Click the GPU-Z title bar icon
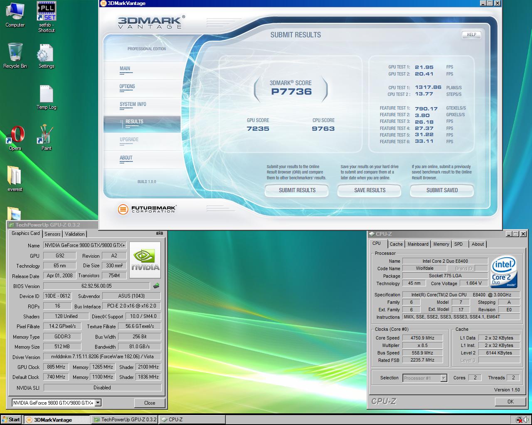 click(x=11, y=225)
